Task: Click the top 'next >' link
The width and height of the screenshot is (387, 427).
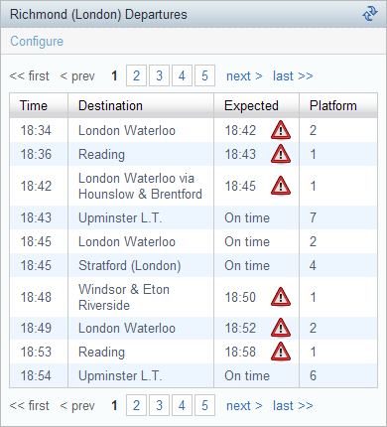Action: [244, 76]
